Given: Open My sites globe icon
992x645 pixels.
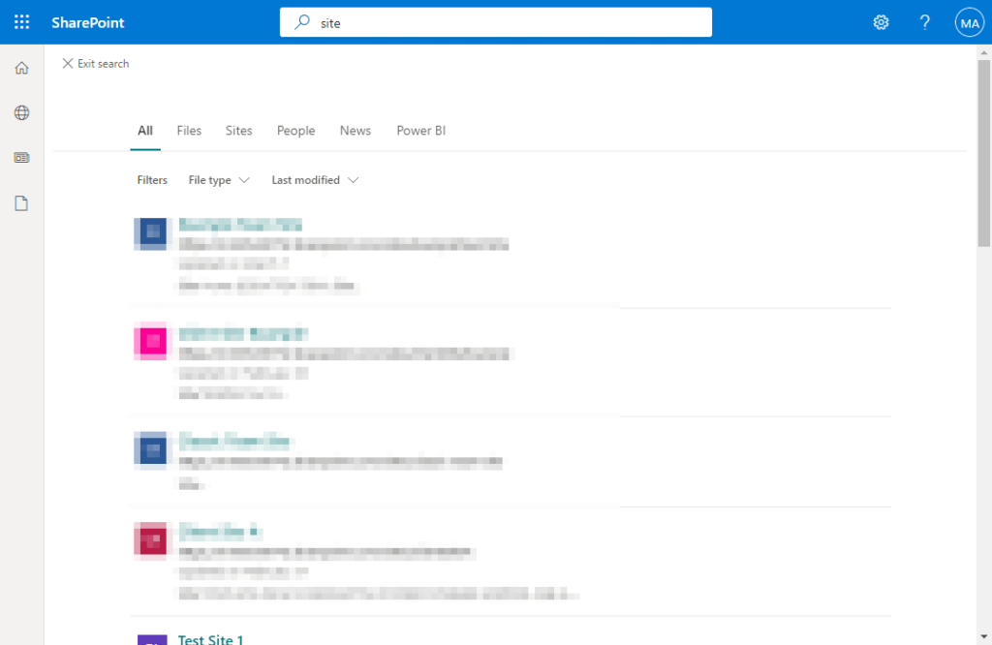Looking at the screenshot, I should [21, 112].
